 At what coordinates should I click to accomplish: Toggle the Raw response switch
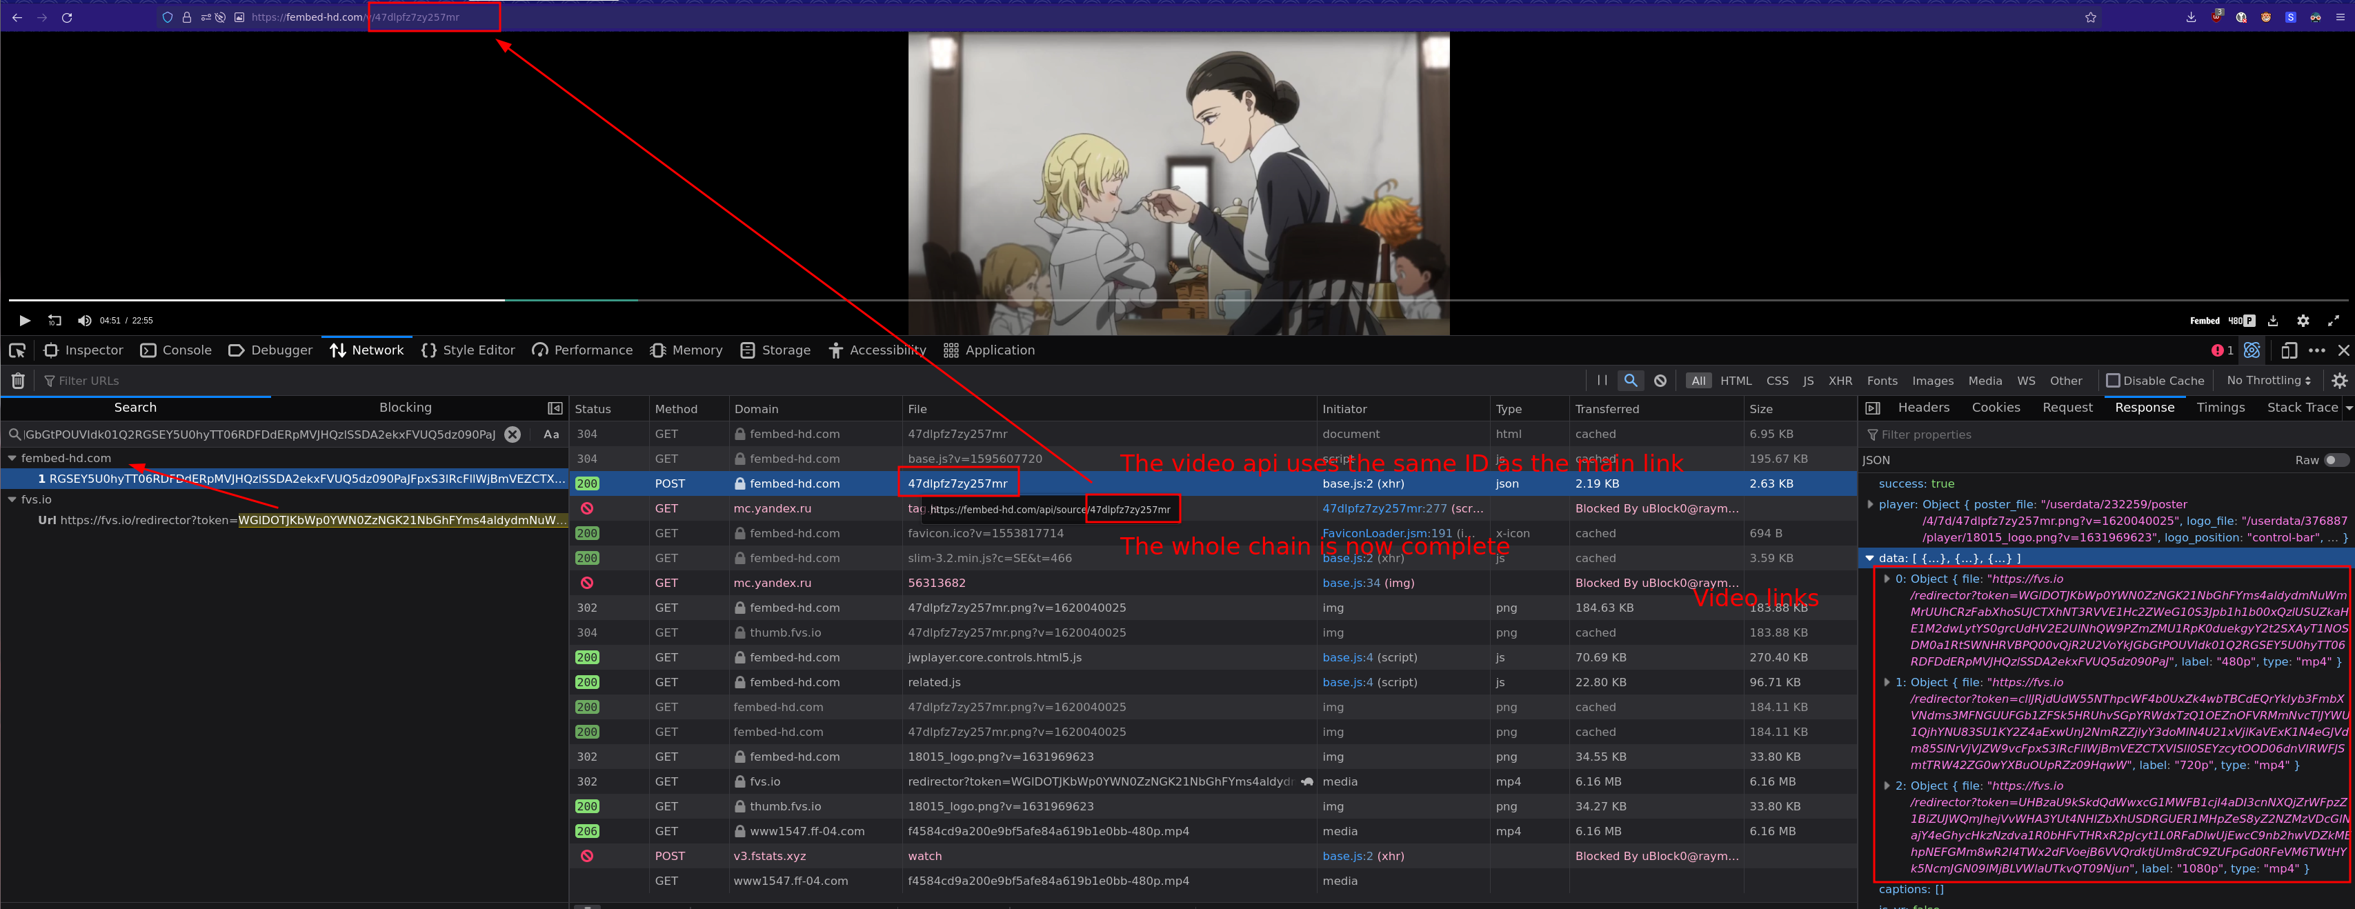2336,460
